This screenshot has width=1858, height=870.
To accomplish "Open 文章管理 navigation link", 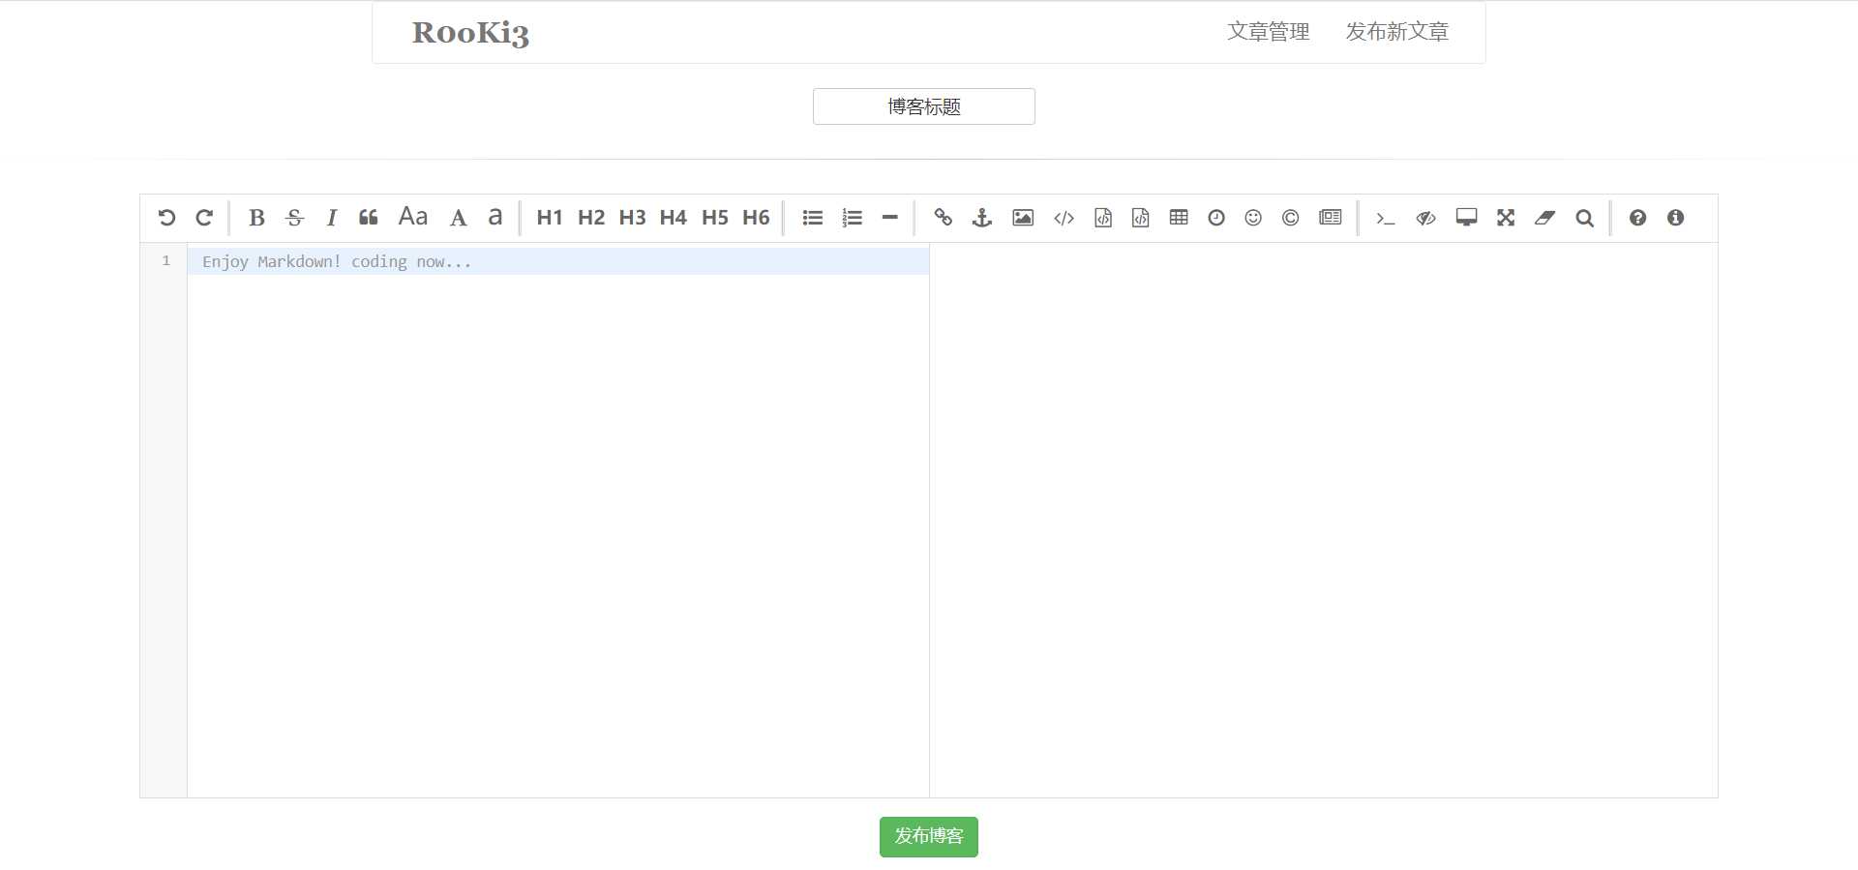I will tap(1268, 32).
